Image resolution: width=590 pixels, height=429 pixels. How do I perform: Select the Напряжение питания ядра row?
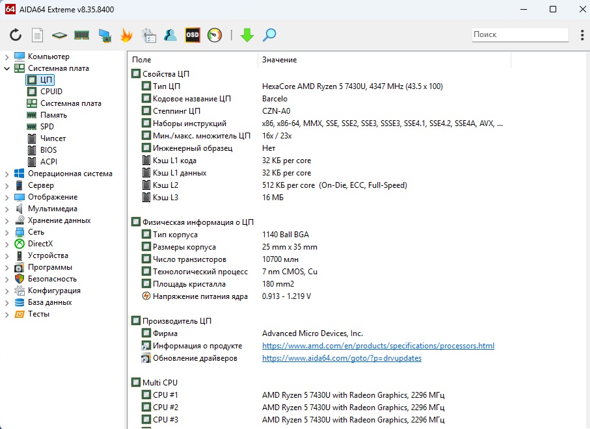pos(322,296)
